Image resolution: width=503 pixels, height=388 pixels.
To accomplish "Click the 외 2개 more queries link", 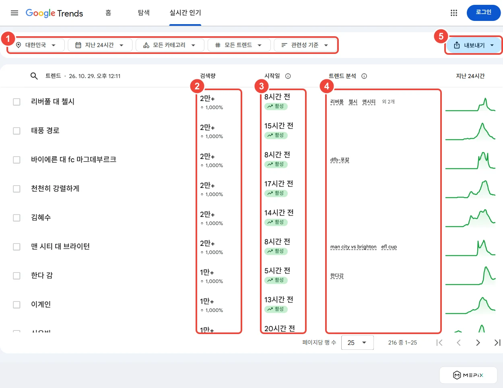I will pos(388,102).
